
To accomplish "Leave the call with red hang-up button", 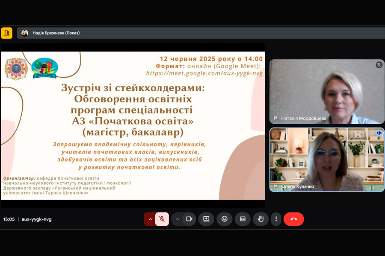I will pyautogui.click(x=293, y=219).
